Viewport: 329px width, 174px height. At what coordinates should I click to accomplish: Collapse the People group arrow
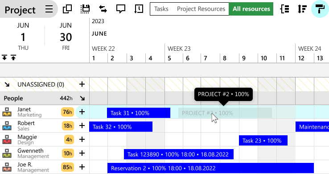(82, 98)
